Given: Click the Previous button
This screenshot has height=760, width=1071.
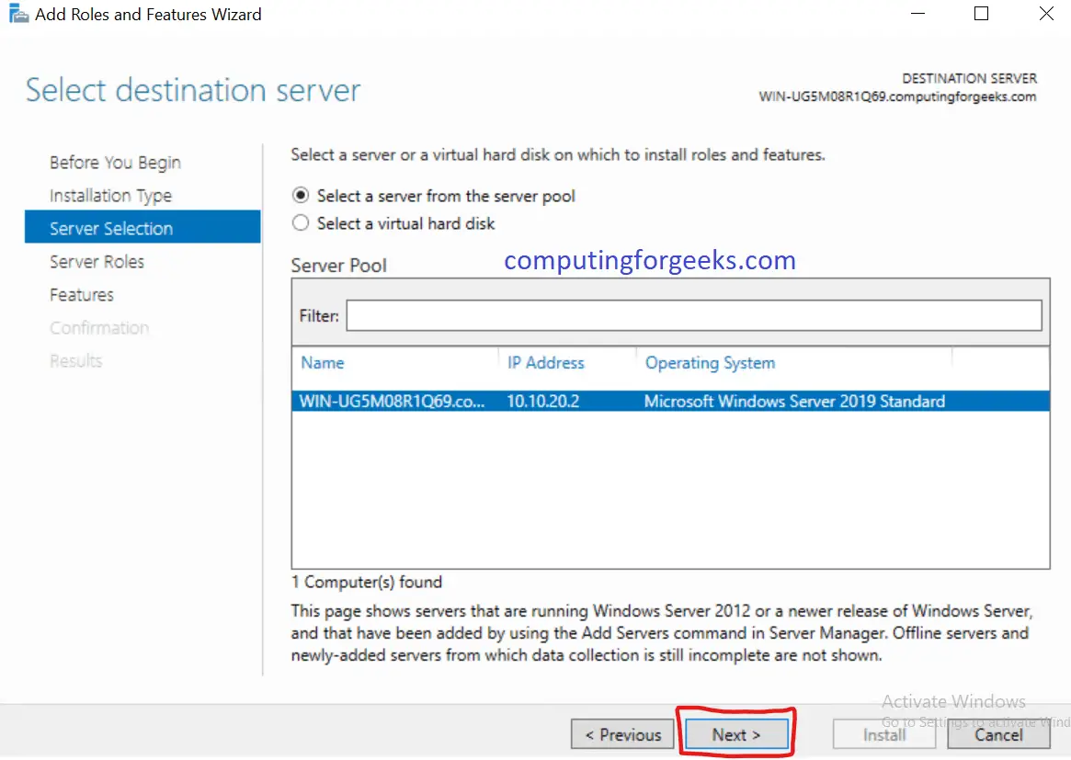Looking at the screenshot, I should [x=622, y=733].
